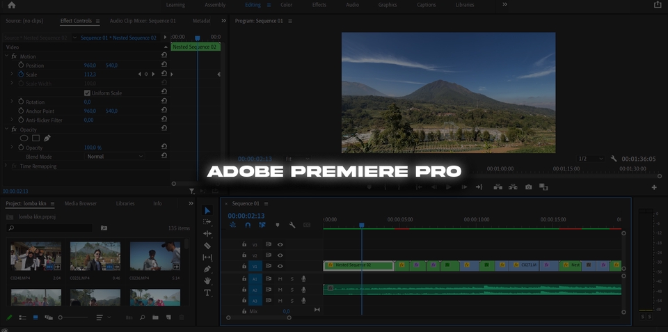Expand the Scale property

12,74
